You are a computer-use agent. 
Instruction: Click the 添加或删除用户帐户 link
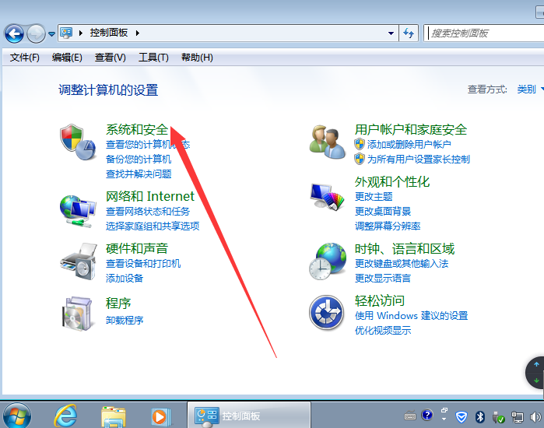coord(409,144)
